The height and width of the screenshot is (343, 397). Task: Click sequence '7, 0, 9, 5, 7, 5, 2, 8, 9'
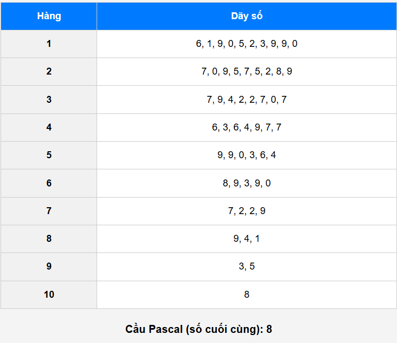(247, 71)
